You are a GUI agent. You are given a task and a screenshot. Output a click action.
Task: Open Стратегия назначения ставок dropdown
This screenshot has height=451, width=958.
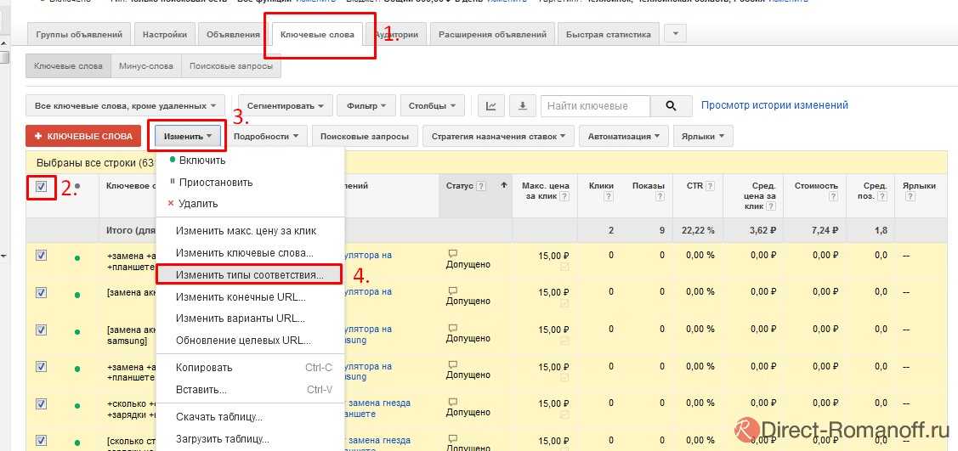coord(498,136)
